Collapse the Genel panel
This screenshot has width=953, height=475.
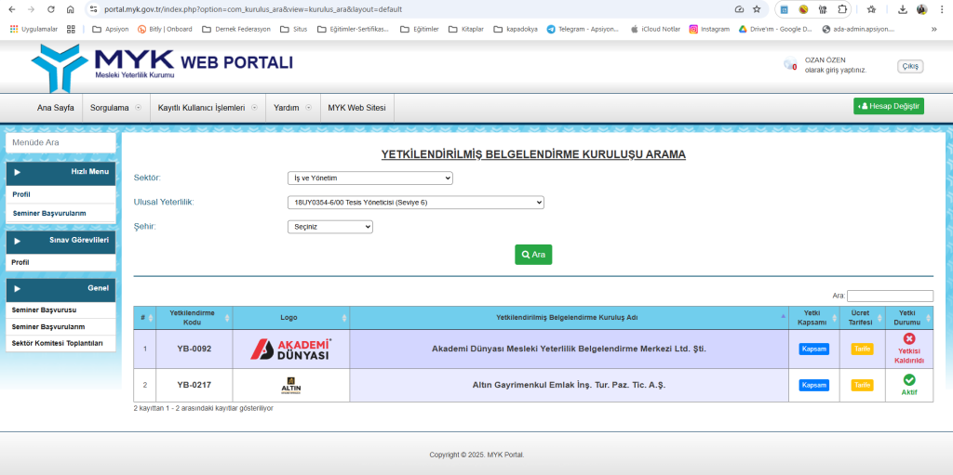tap(60, 289)
